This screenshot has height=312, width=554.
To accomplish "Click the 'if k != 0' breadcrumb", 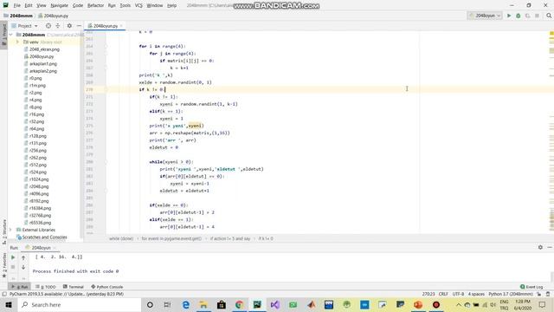I will 266,239.
